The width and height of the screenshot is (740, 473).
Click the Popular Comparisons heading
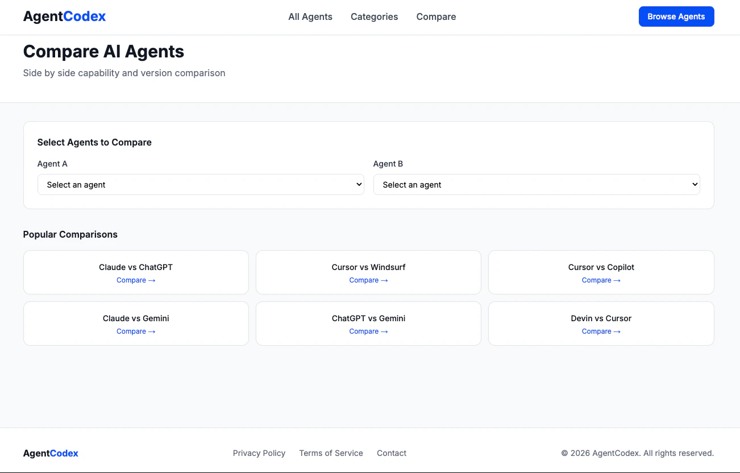70,234
